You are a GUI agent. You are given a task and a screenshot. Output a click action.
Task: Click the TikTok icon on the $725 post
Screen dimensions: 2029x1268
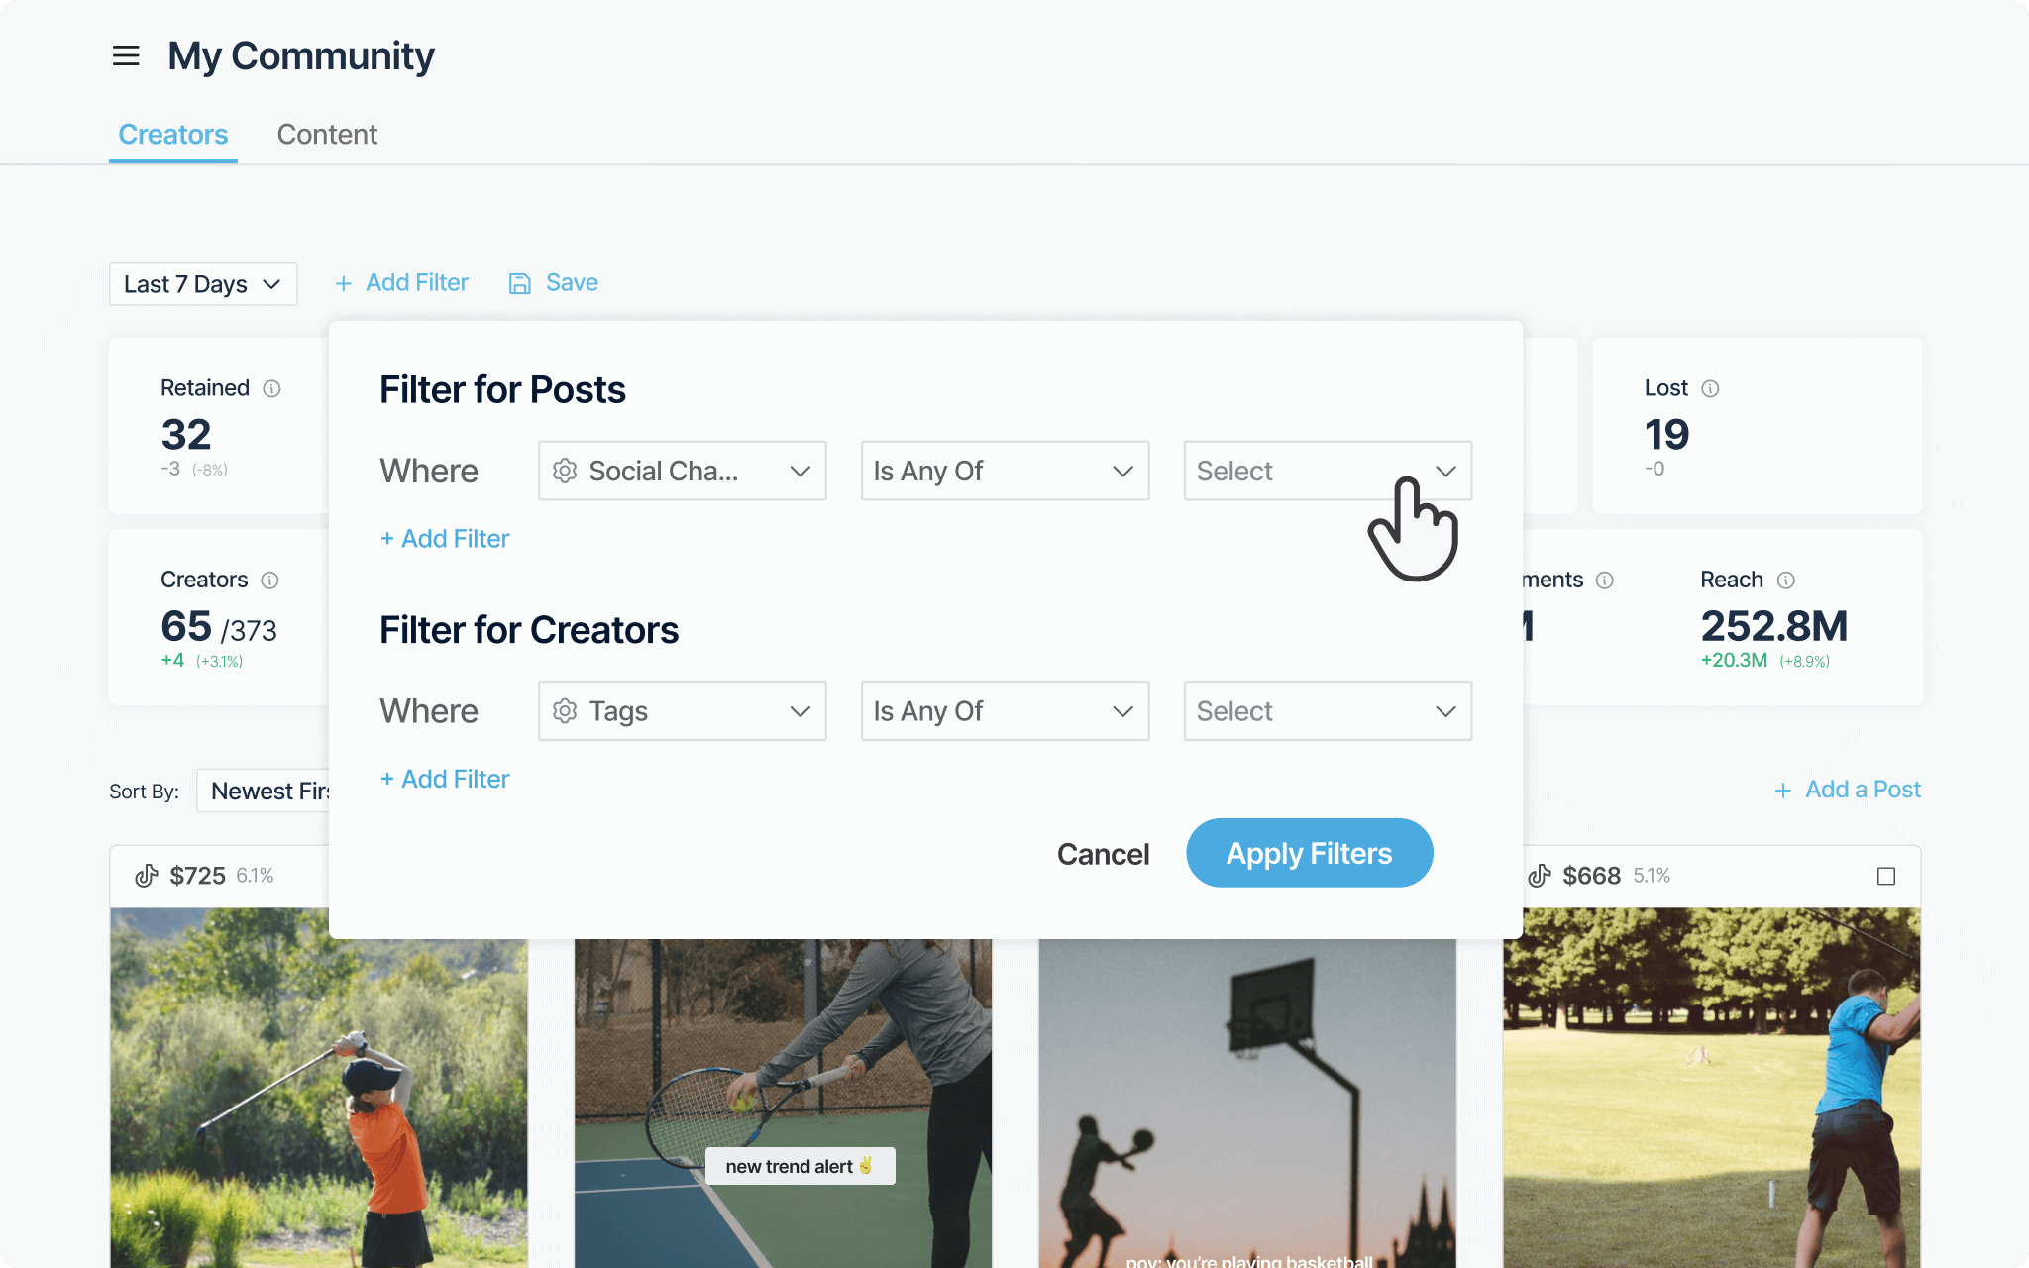pos(147,876)
